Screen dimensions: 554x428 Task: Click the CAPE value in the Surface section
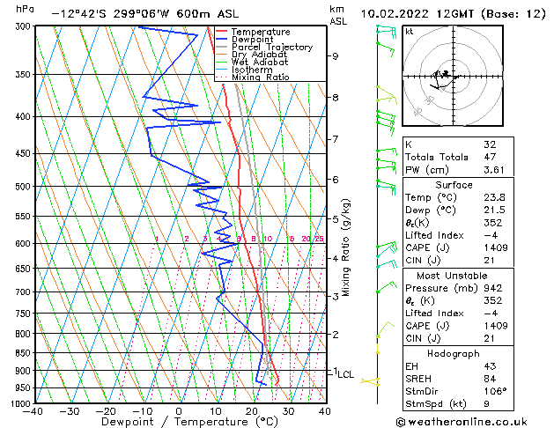[x=496, y=247]
